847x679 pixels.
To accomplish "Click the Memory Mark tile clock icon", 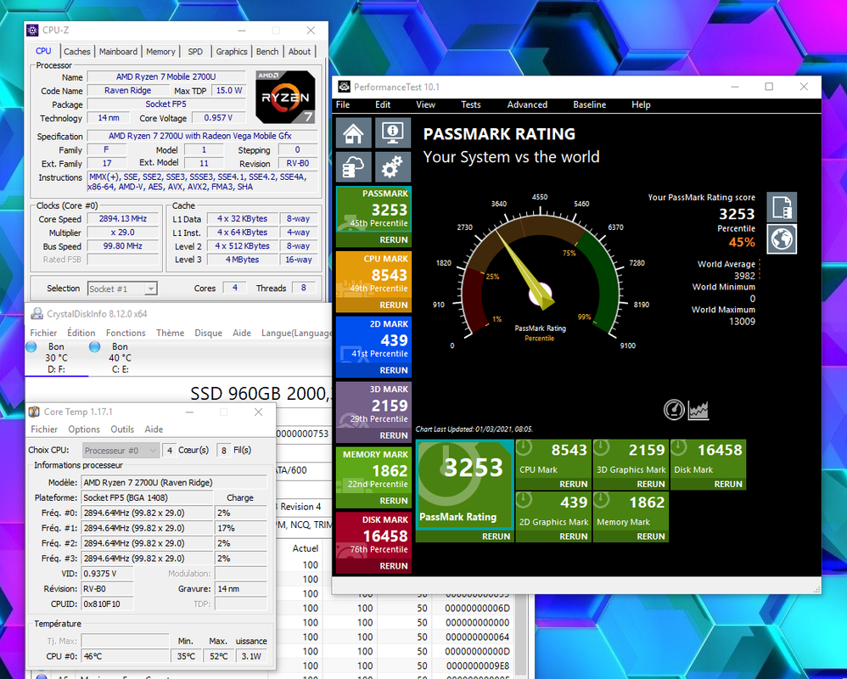I will point(602,500).
